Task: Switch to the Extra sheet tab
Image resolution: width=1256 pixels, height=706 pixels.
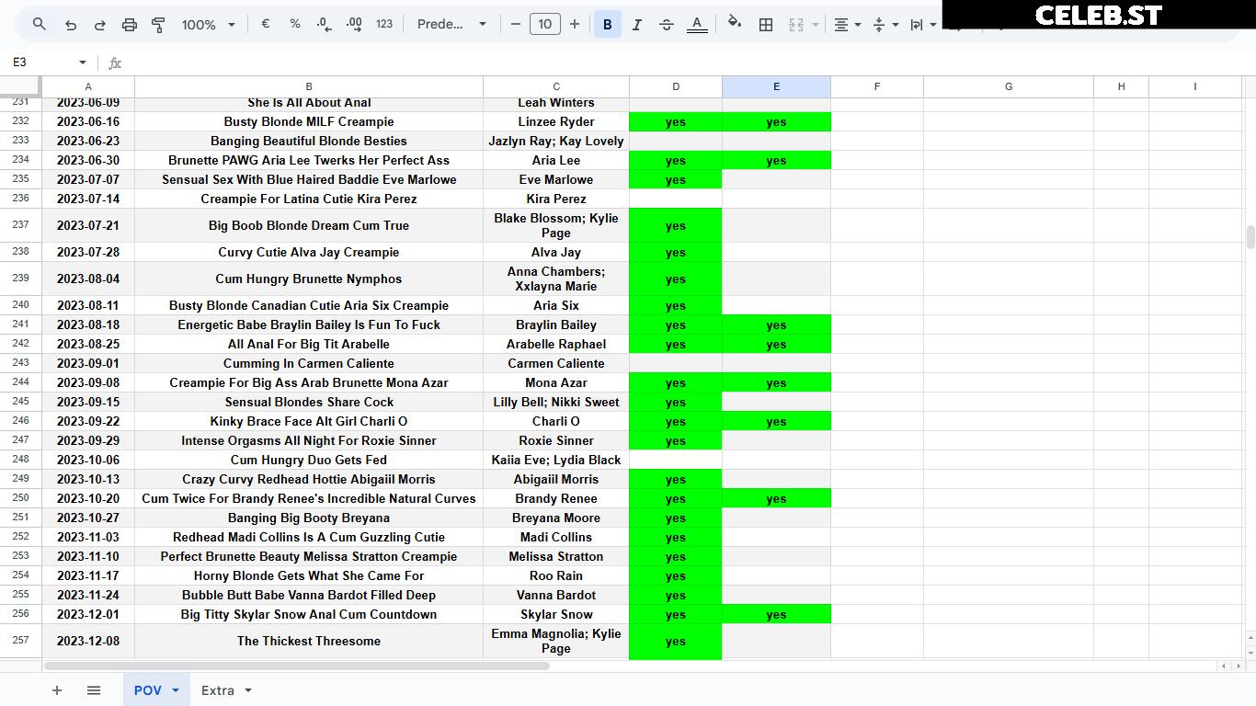Action: tap(226, 690)
